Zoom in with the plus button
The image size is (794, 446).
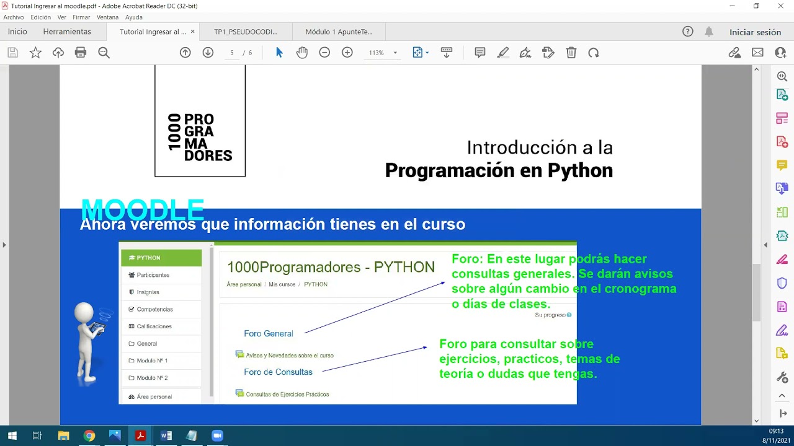347,53
